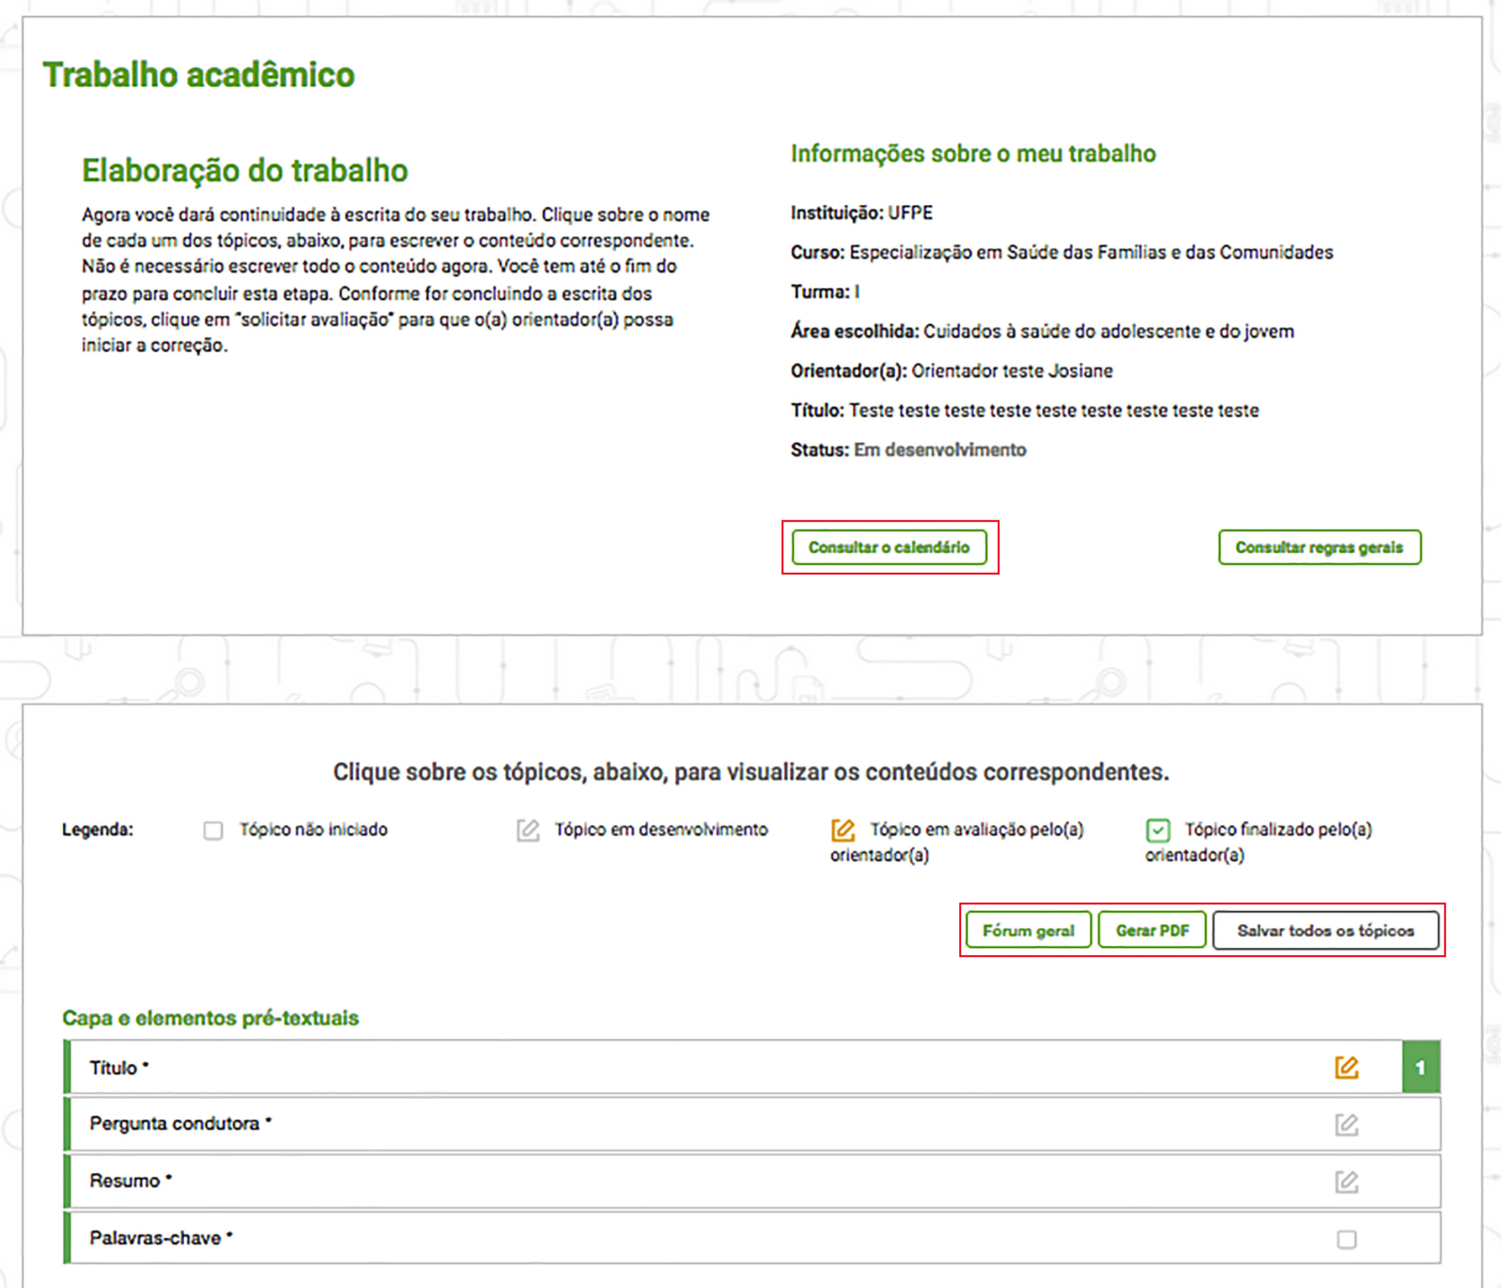Click legend checkbox Tópico não iniciado
The image size is (1501, 1288).
coord(213,830)
